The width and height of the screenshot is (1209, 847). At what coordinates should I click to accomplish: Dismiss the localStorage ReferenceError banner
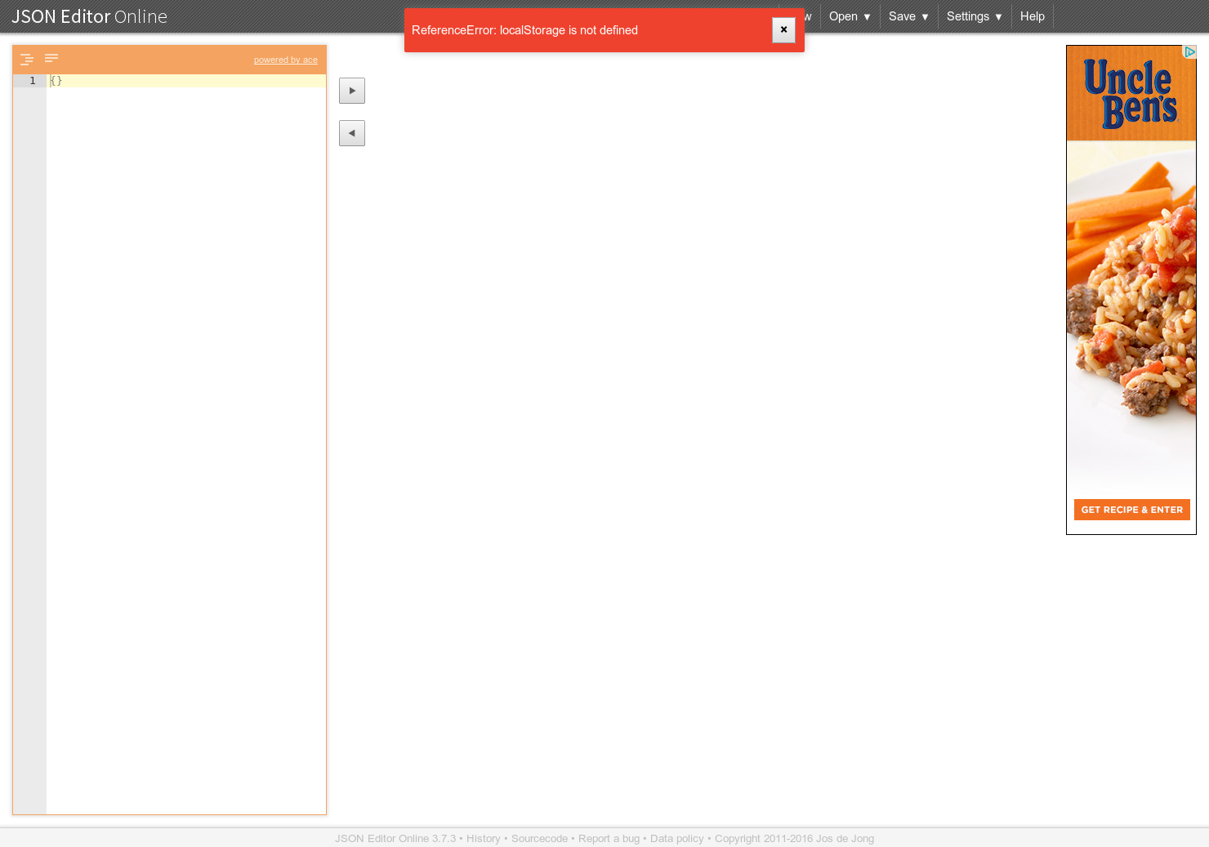click(x=783, y=30)
